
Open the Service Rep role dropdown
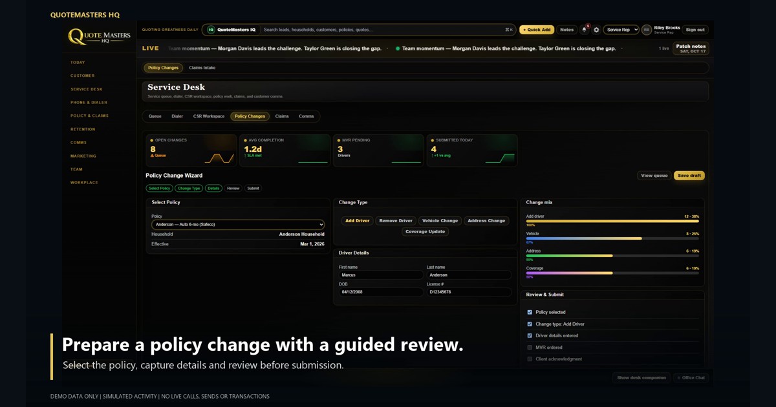pos(621,30)
